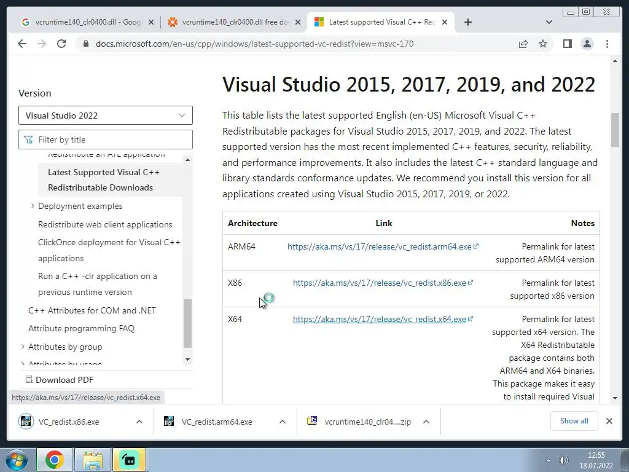This screenshot has height=472, width=629.
Task: Click the Filter by title field
Action: [106, 140]
